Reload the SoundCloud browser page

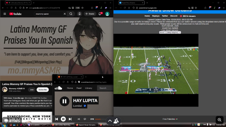64,82
